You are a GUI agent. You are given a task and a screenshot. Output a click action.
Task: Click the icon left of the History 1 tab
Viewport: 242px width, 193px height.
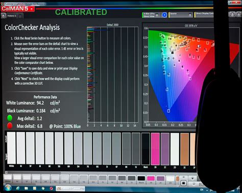pyautogui.click(x=4, y=16)
